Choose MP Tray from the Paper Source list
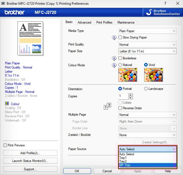 pos(147,165)
